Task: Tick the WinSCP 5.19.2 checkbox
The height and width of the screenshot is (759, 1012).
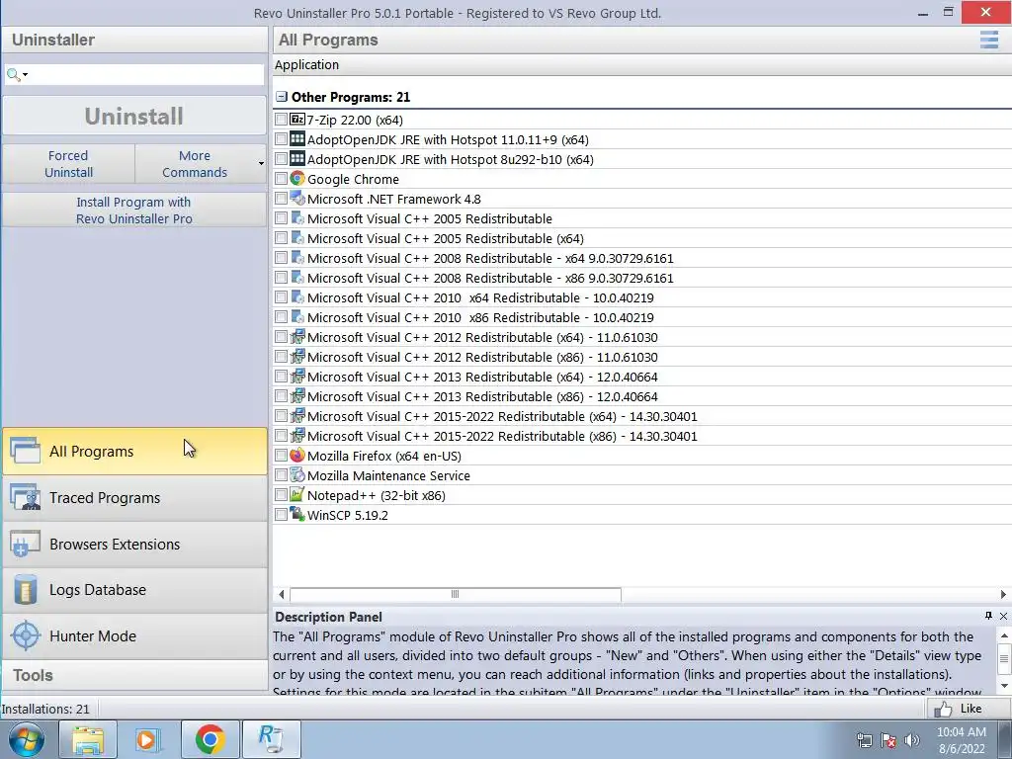Action: [x=281, y=515]
